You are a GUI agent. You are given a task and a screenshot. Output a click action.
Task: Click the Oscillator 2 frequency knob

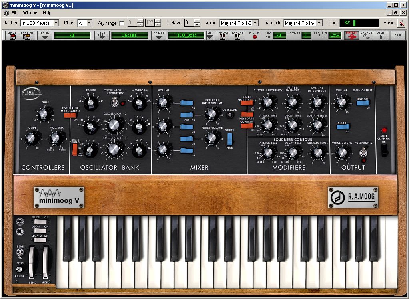114,125
